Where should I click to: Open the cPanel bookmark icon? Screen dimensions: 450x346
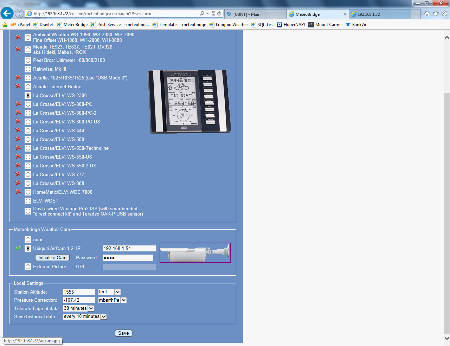pos(13,25)
